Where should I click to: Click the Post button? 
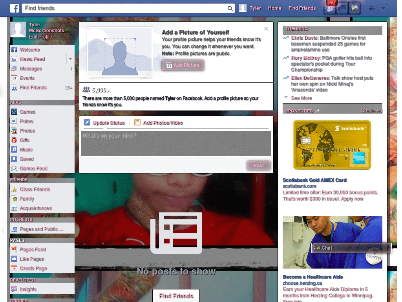coord(259,166)
